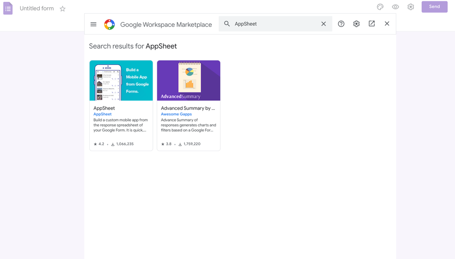
Task: Open Marketplace in a new window
Action: coord(372,24)
